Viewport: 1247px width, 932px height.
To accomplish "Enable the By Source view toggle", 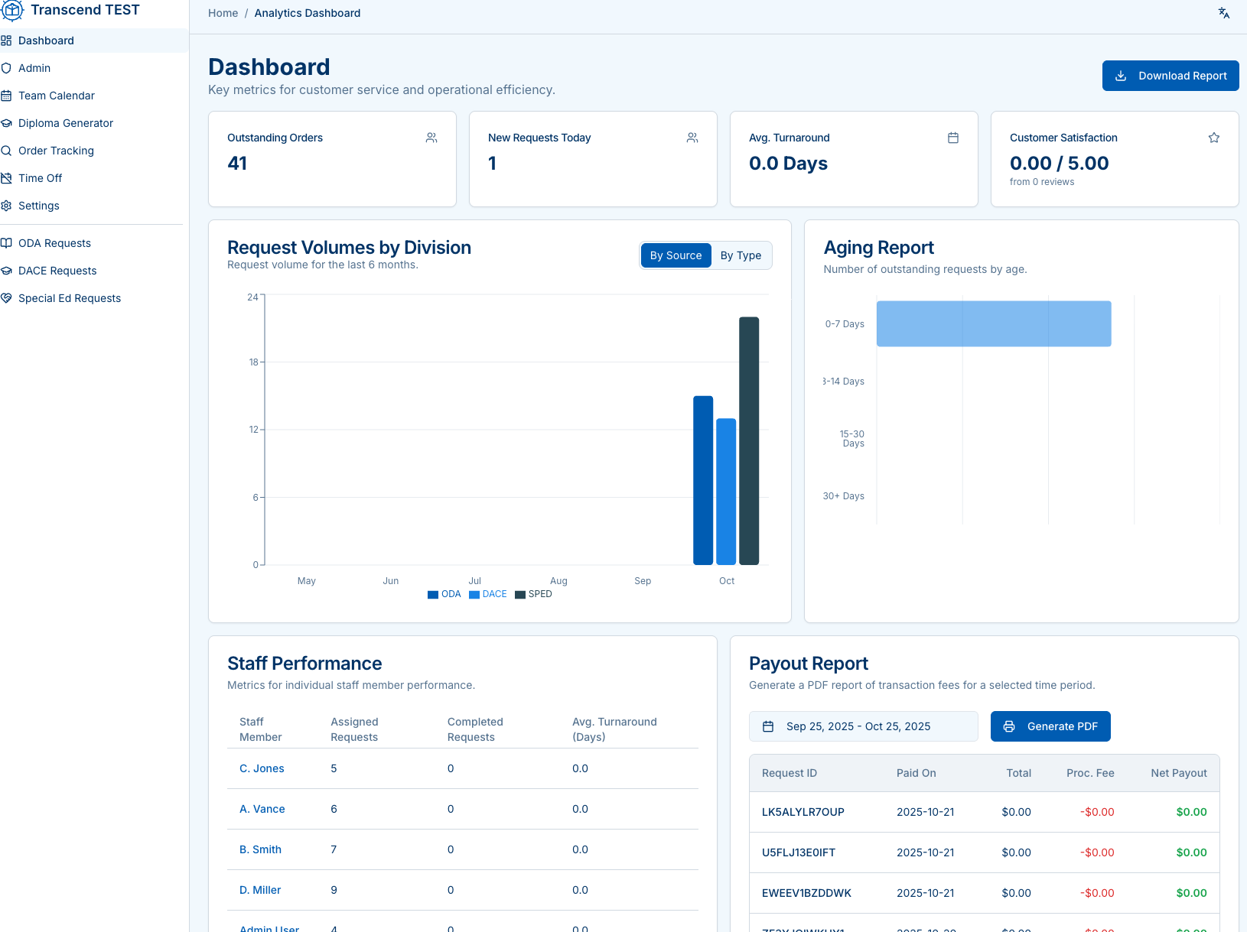I will click(676, 255).
